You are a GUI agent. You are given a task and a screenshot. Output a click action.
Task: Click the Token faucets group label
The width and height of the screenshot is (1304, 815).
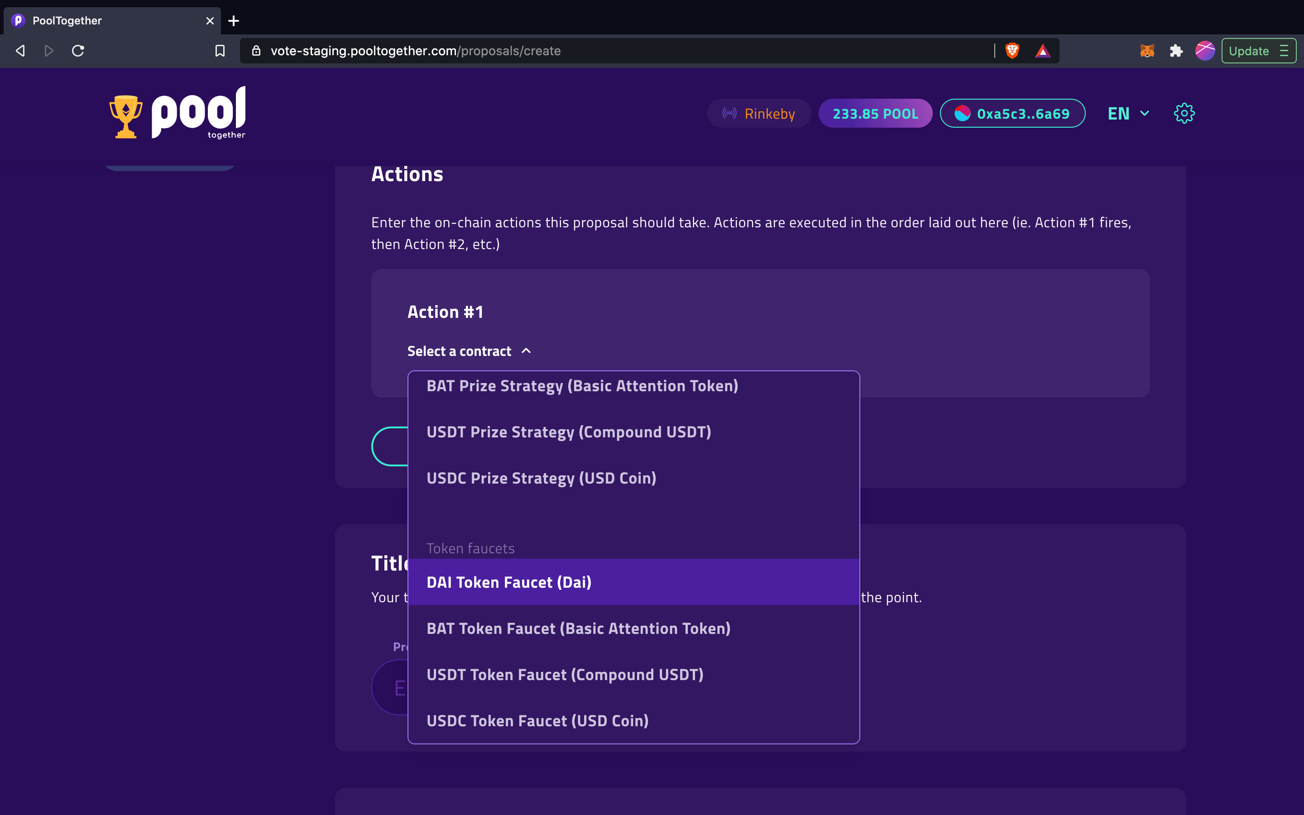[x=470, y=548]
